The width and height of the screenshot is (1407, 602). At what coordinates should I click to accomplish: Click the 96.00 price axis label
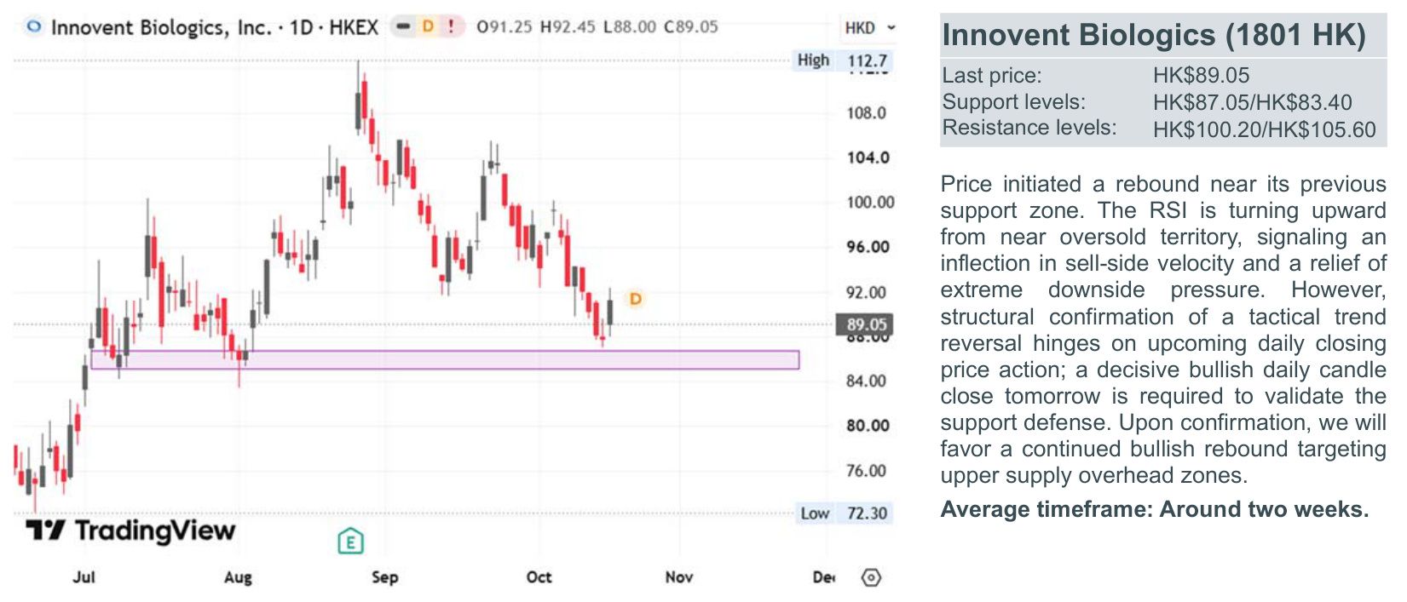(868, 247)
